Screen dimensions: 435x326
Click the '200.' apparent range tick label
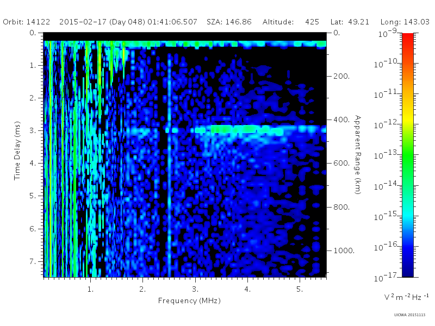pyautogui.click(x=341, y=76)
